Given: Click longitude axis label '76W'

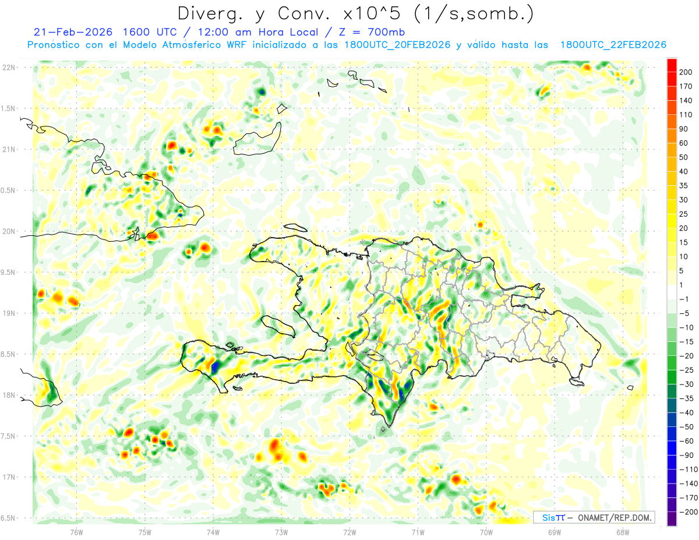Looking at the screenshot, I should pos(76,532).
